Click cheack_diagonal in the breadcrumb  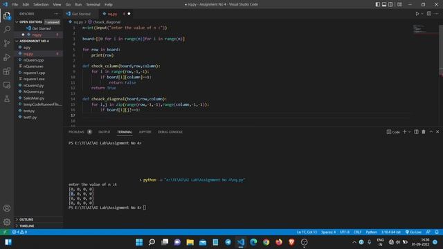click(x=107, y=21)
